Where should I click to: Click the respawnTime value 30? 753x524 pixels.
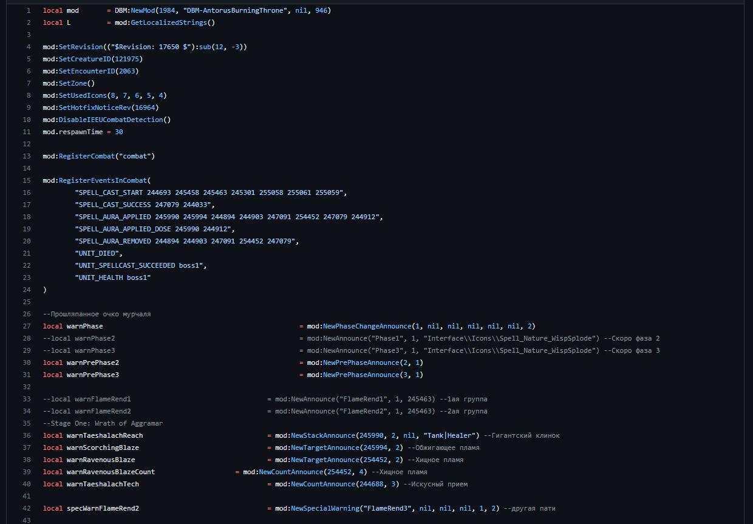coord(119,132)
